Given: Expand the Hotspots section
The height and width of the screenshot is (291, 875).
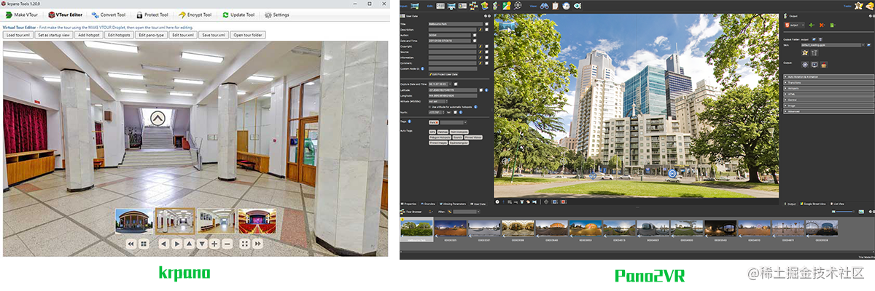Looking at the screenshot, I should tap(828, 88).
